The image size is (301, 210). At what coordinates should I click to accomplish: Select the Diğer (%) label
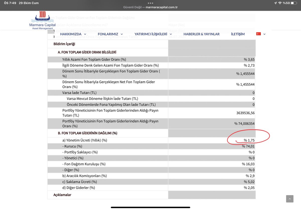(71, 170)
